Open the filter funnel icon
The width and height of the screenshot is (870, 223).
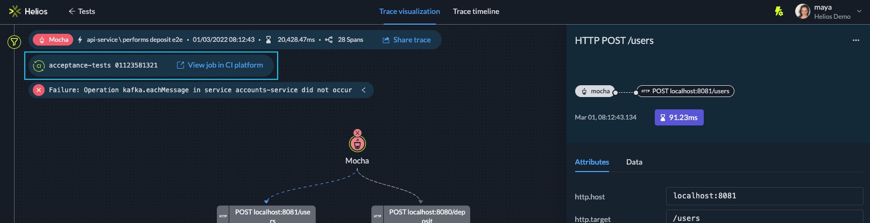14,41
